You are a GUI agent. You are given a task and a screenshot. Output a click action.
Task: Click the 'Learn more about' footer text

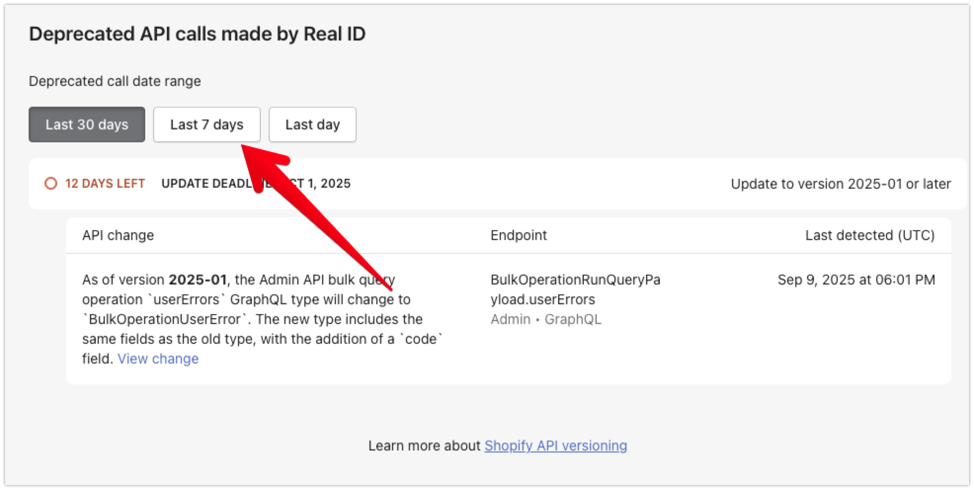click(x=424, y=446)
